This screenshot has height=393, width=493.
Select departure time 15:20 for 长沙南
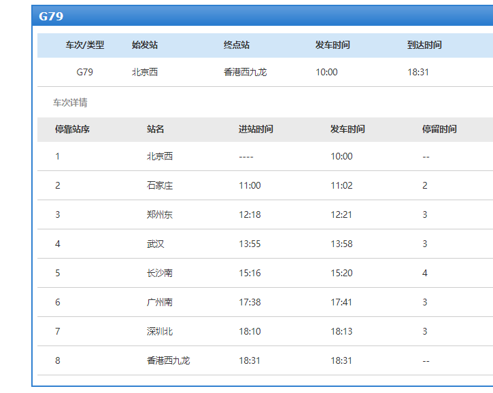coord(341,273)
